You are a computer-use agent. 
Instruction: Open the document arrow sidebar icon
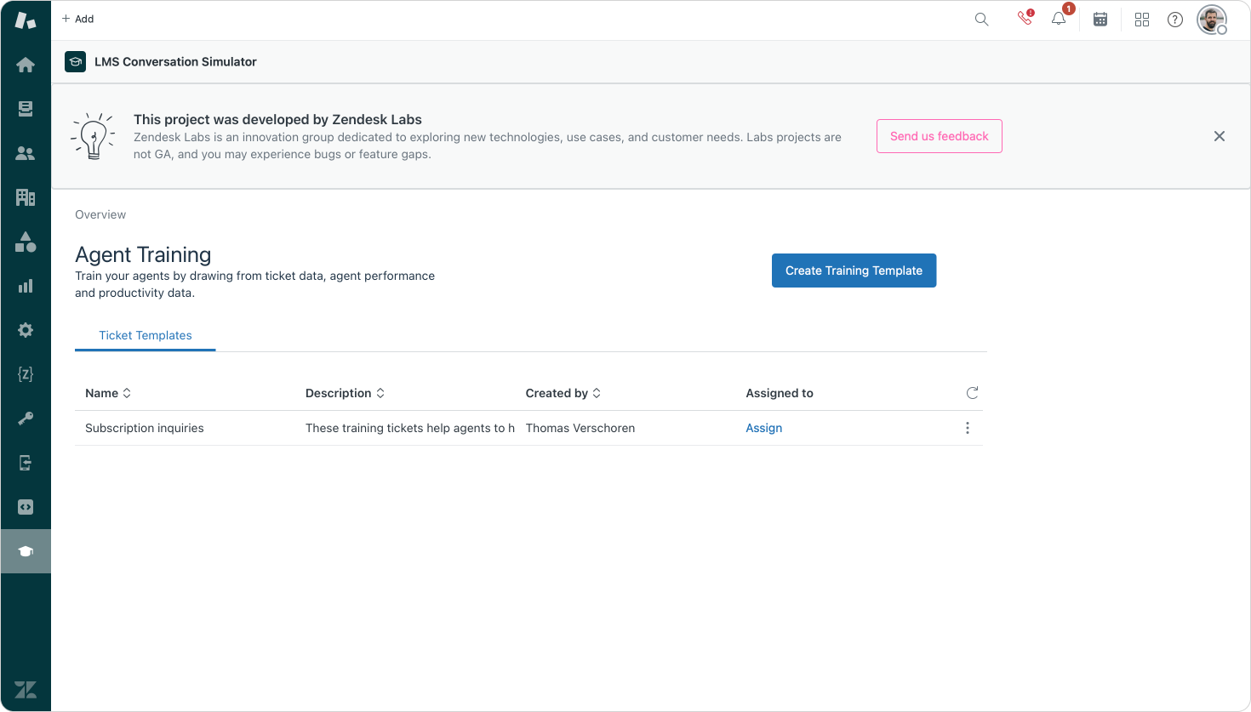26,463
